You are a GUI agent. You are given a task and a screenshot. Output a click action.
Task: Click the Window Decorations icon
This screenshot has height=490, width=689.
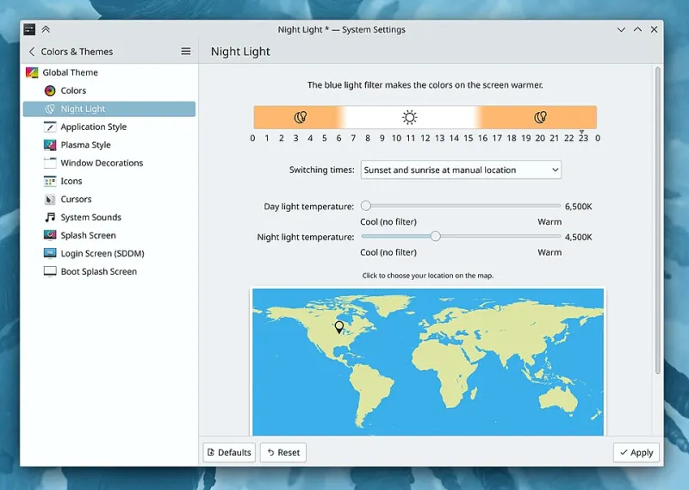point(50,163)
